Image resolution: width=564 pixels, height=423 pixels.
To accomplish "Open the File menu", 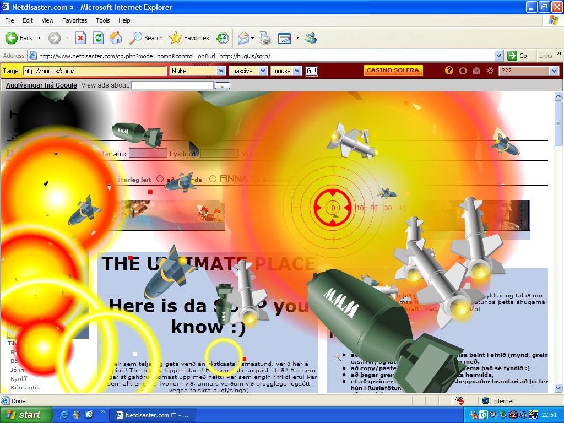I will click(10, 20).
